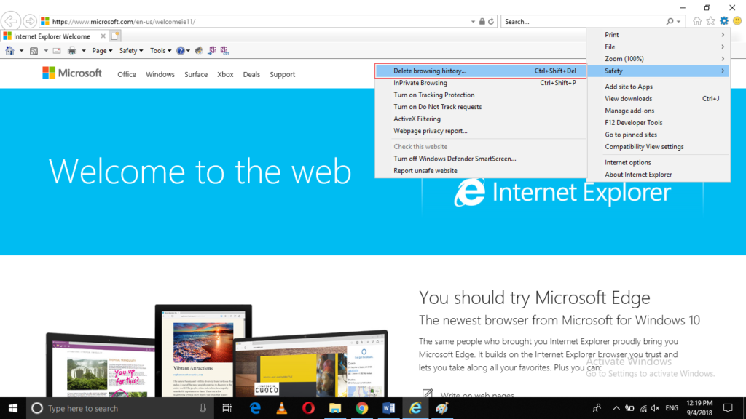The width and height of the screenshot is (746, 419).
Task: Open the Zoom (100%) submenu
Action: click(x=659, y=58)
